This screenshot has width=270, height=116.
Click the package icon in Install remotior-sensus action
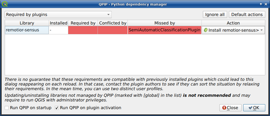pyautogui.click(x=205, y=30)
